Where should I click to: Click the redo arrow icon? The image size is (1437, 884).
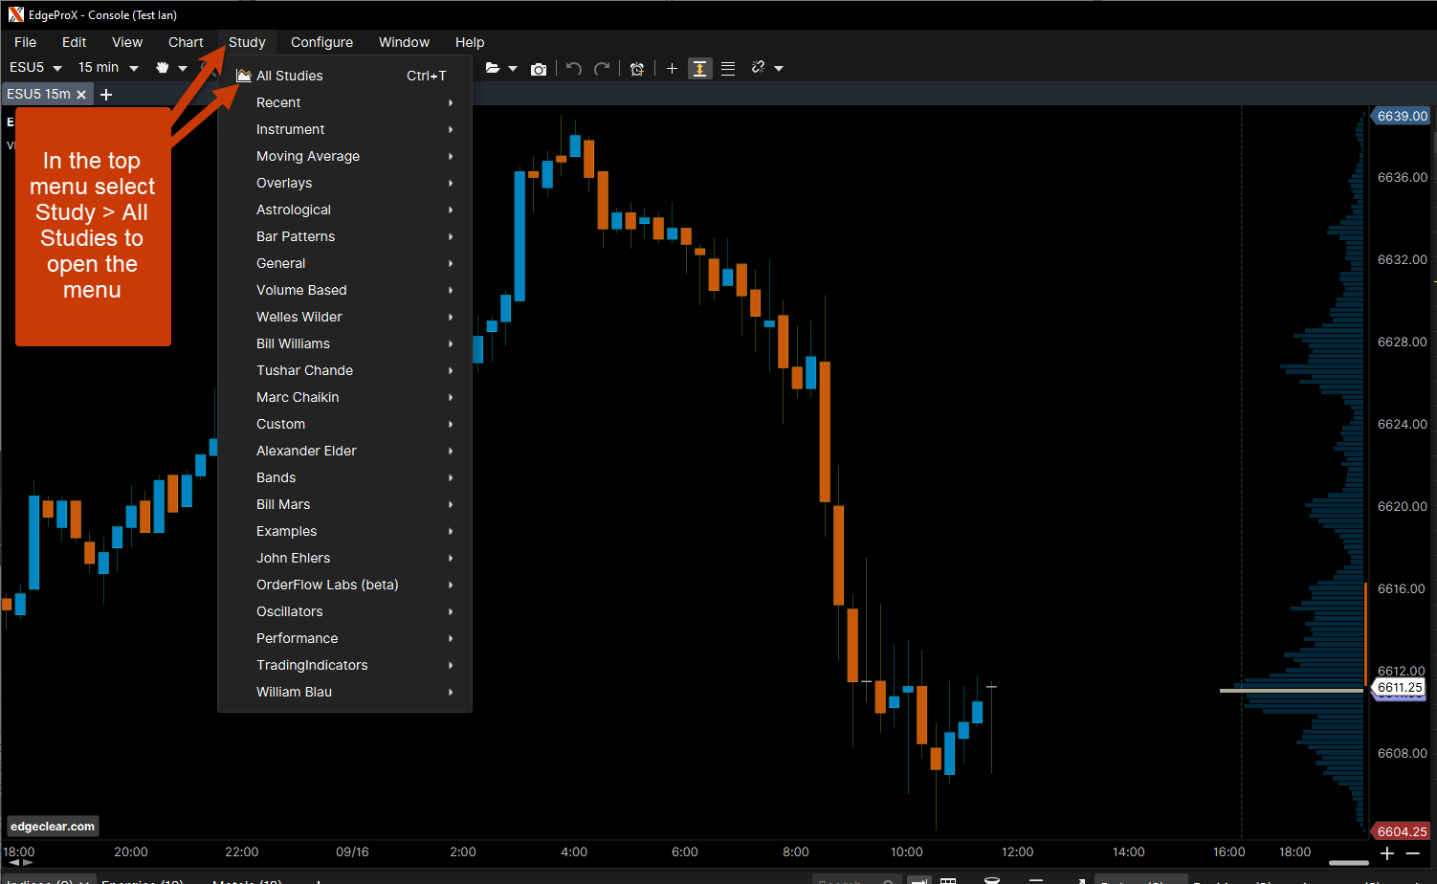(602, 69)
